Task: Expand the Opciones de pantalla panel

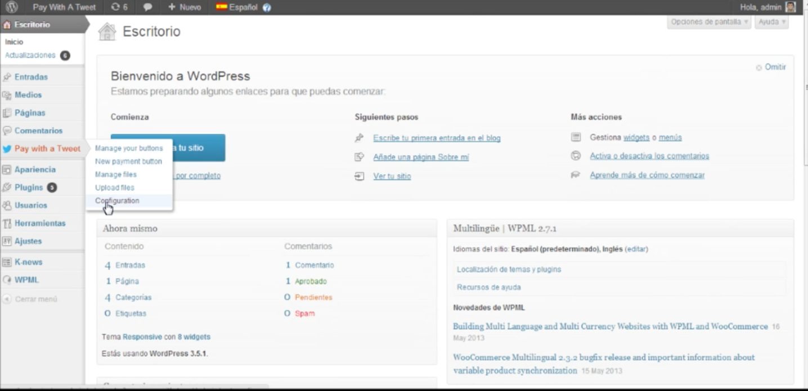Action: click(710, 22)
